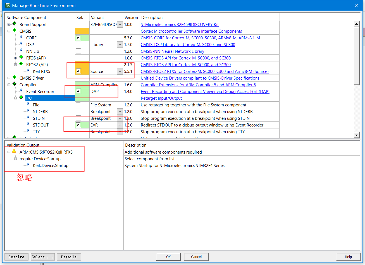
Task: Collapse the I/O tree node
Action: [15, 98]
